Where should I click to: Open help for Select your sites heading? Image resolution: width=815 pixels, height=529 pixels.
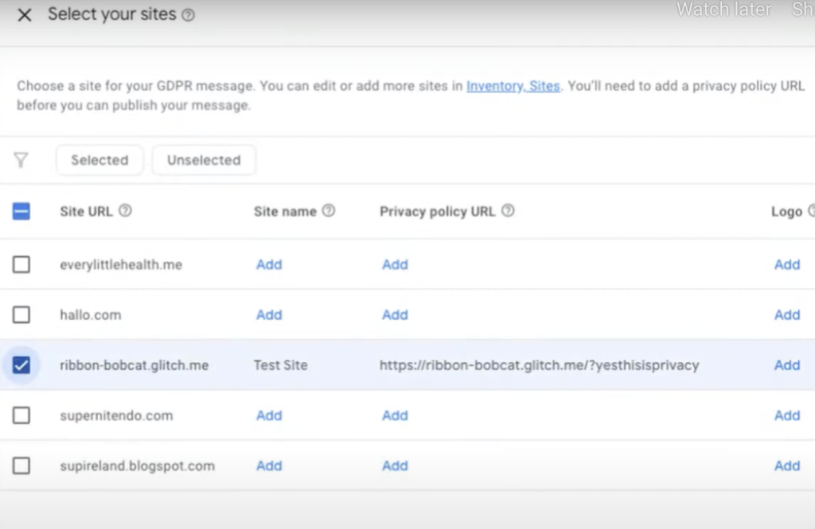pyautogui.click(x=188, y=14)
